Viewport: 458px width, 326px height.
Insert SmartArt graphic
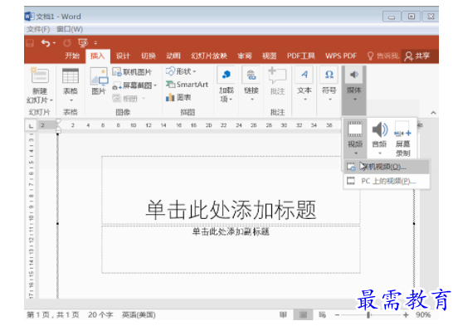click(187, 85)
